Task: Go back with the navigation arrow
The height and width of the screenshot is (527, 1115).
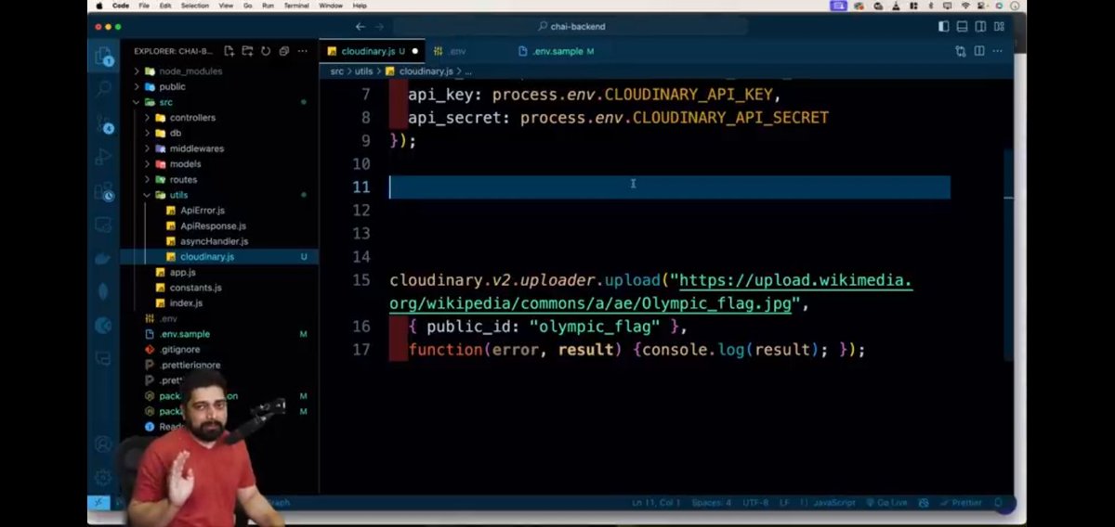Action: coord(361,27)
